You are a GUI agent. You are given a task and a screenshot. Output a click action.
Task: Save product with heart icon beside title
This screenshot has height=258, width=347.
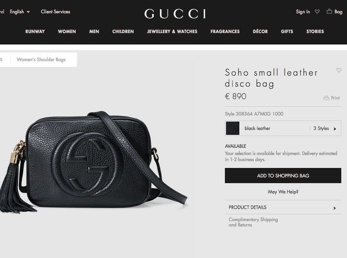pos(339,70)
